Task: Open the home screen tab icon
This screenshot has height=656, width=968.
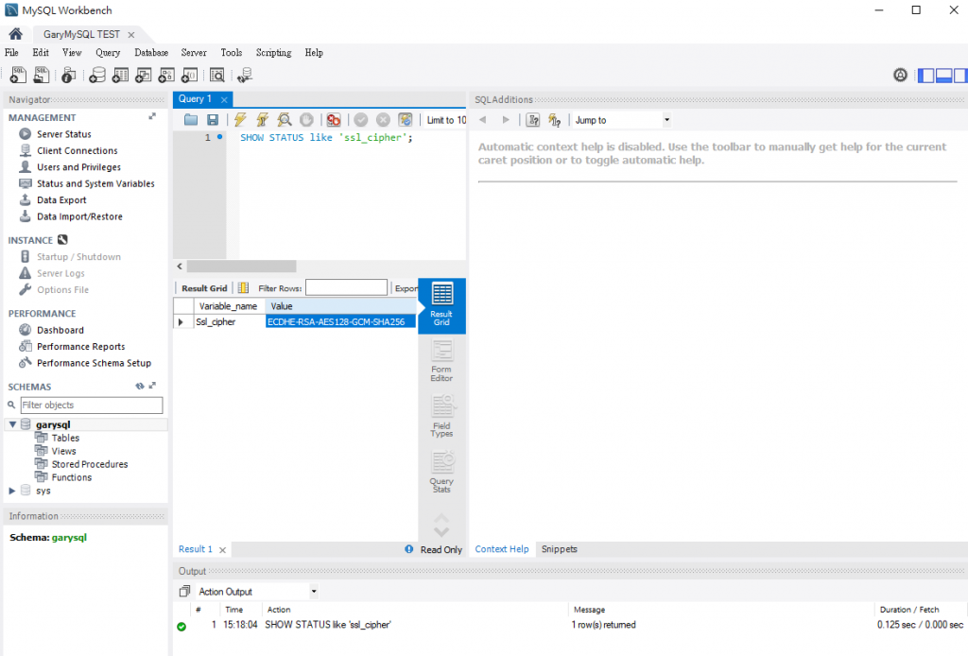Action: point(15,34)
